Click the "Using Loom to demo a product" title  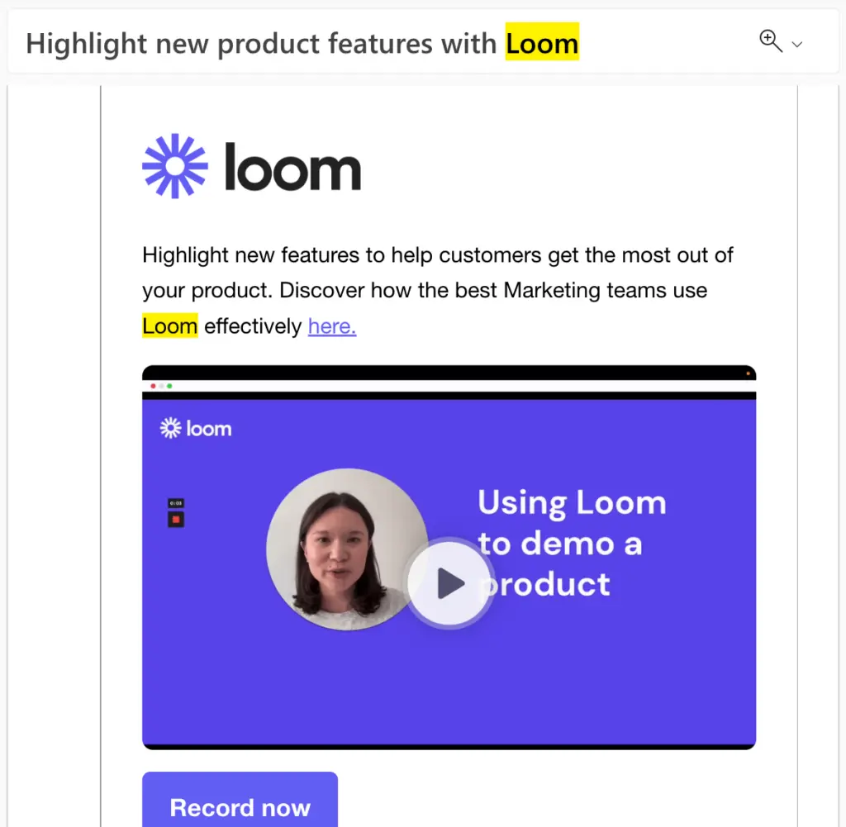tap(572, 544)
